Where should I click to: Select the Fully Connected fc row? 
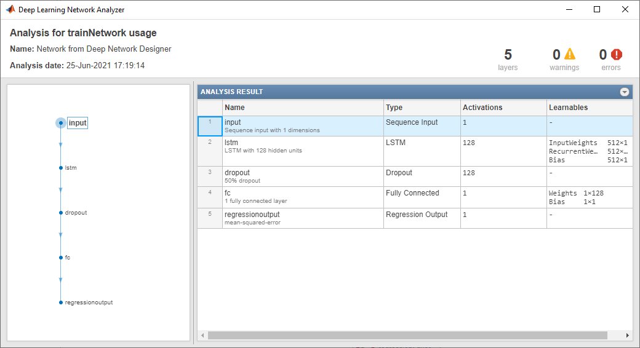point(303,197)
